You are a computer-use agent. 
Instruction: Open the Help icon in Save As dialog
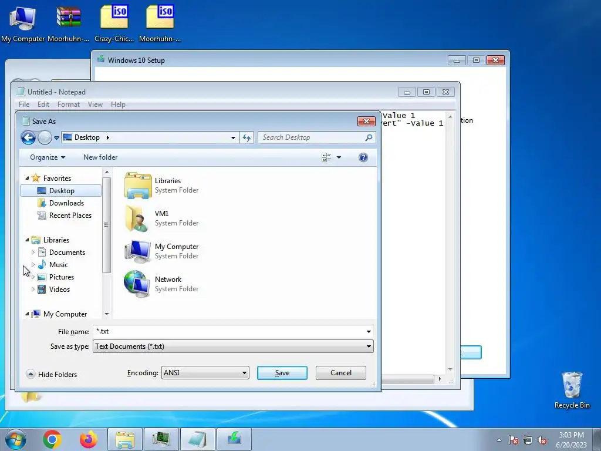pyautogui.click(x=363, y=157)
